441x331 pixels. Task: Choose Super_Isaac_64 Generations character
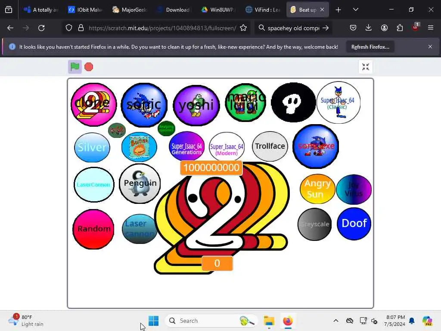click(187, 146)
